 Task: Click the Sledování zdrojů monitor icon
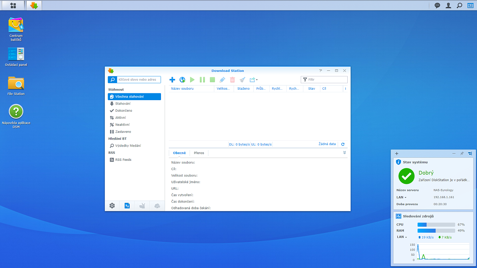(x=398, y=216)
